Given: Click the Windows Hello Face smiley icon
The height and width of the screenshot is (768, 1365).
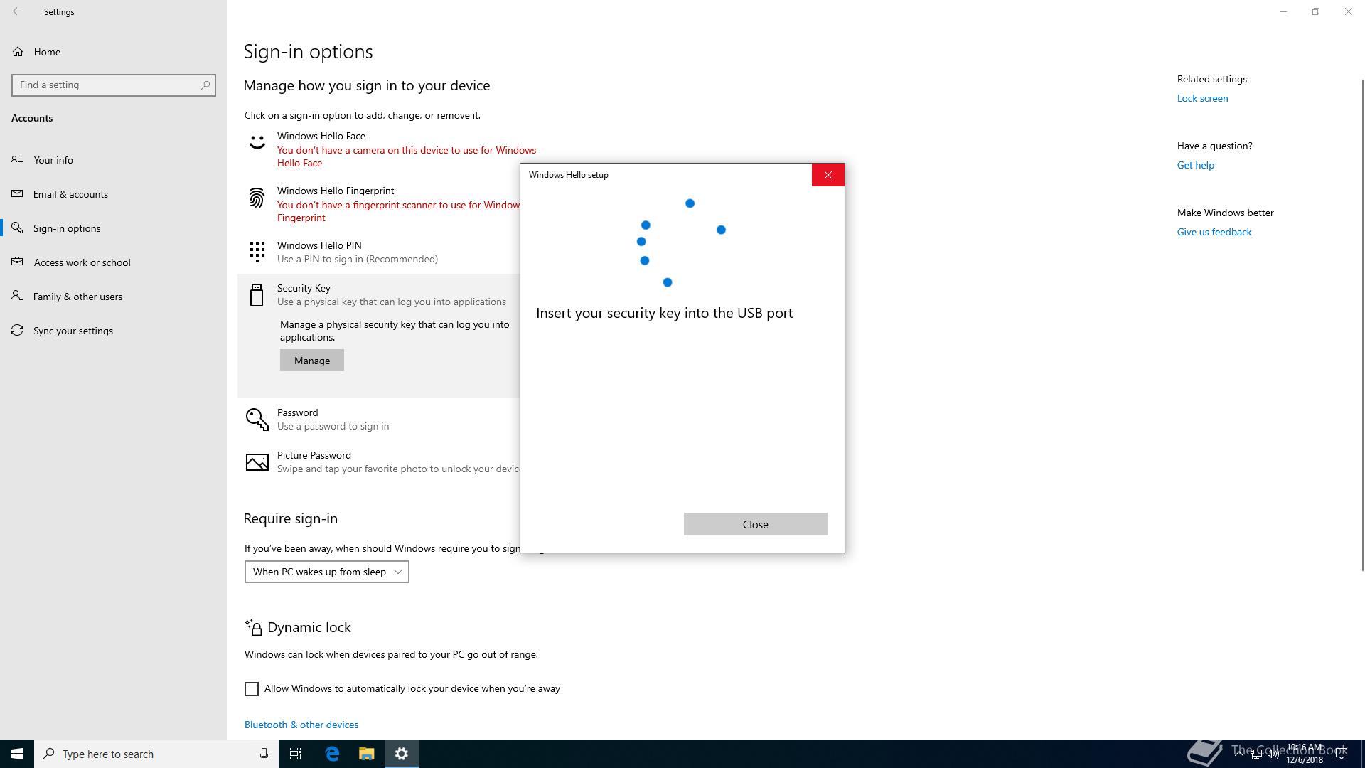Looking at the screenshot, I should pos(257,143).
